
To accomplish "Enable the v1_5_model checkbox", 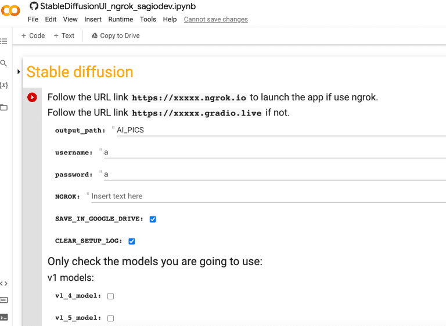I will pyautogui.click(x=110, y=318).
